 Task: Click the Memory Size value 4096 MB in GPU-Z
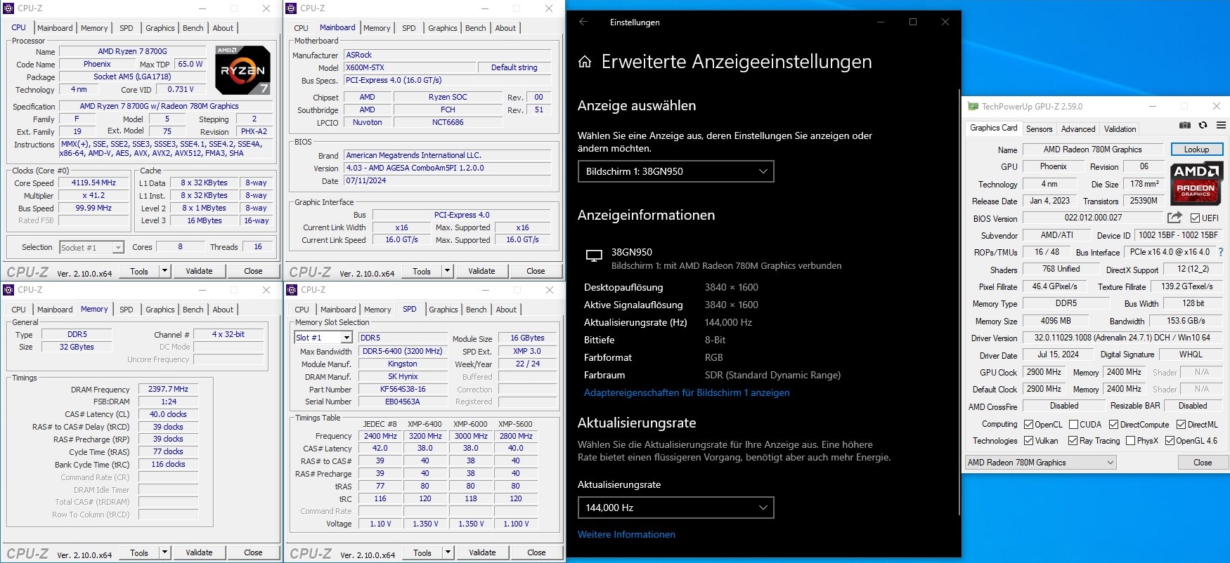click(1056, 321)
